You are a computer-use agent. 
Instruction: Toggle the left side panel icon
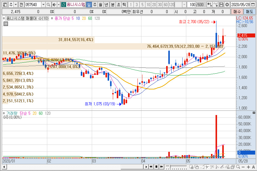coord(5,5)
